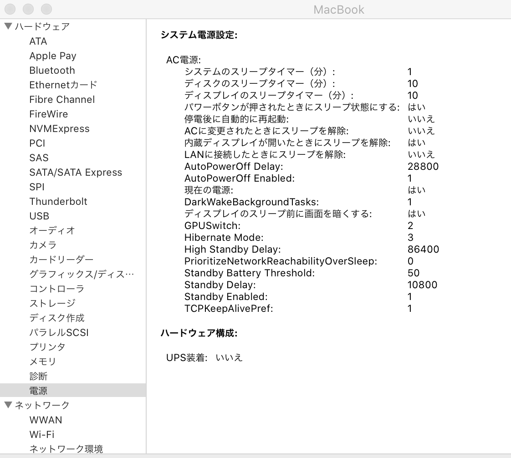Select SAS in the sidebar
Viewport: 511px width, 458px height.
pyautogui.click(x=39, y=158)
